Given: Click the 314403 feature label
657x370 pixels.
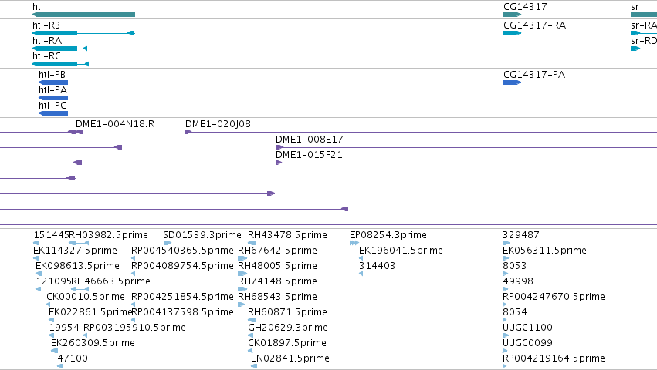Looking at the screenshot, I should (x=377, y=266).
